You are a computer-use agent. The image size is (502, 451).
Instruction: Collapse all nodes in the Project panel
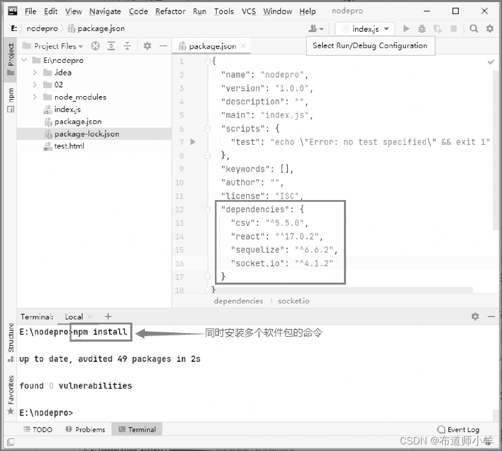(x=126, y=46)
